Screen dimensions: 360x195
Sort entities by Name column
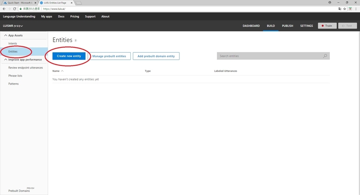(58, 71)
